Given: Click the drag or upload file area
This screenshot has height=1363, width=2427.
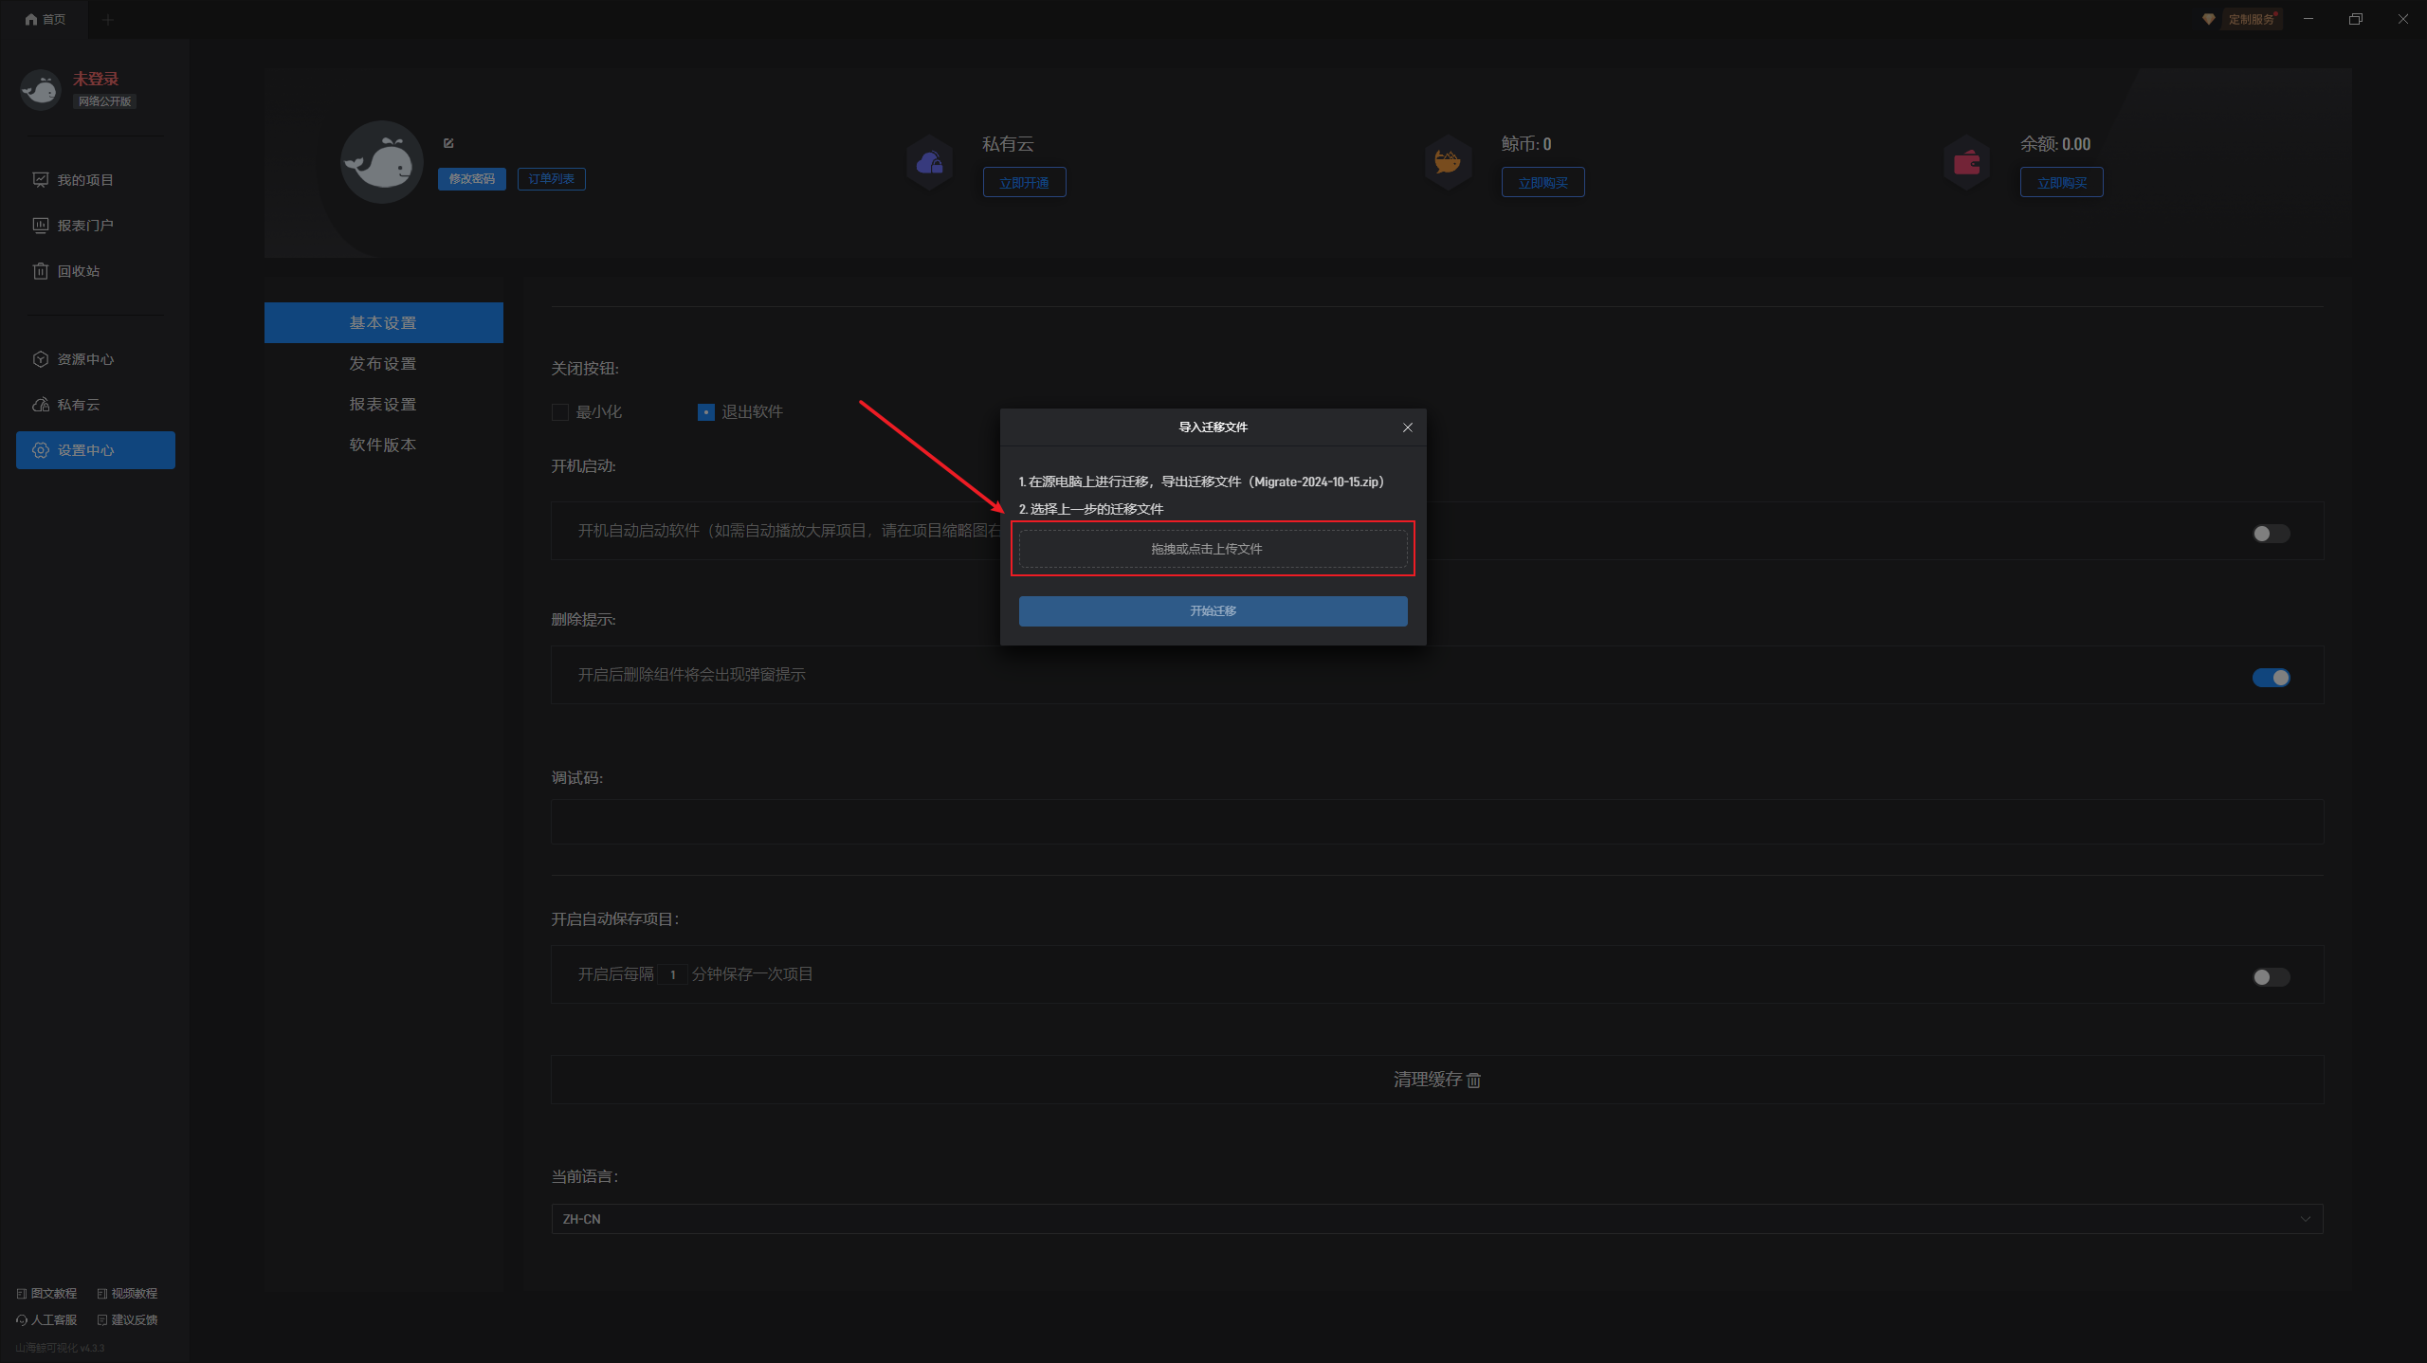Looking at the screenshot, I should [x=1213, y=549].
